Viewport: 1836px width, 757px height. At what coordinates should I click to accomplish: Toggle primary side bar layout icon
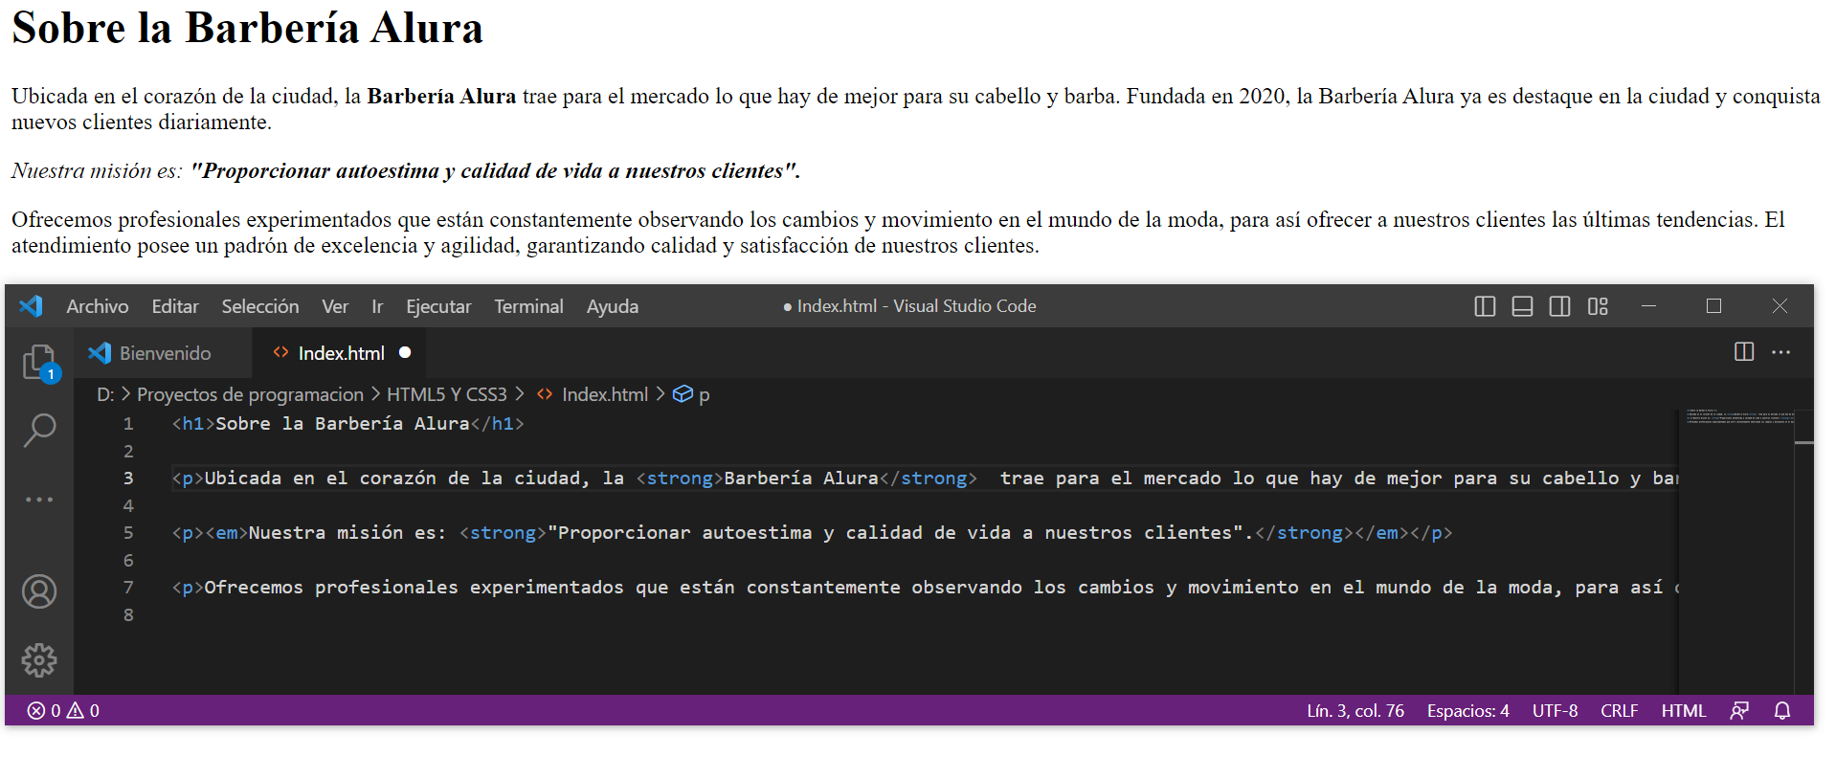(1485, 306)
